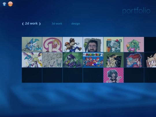
Task: Click the left chevron beside 2d work
Action: coord(23,24)
